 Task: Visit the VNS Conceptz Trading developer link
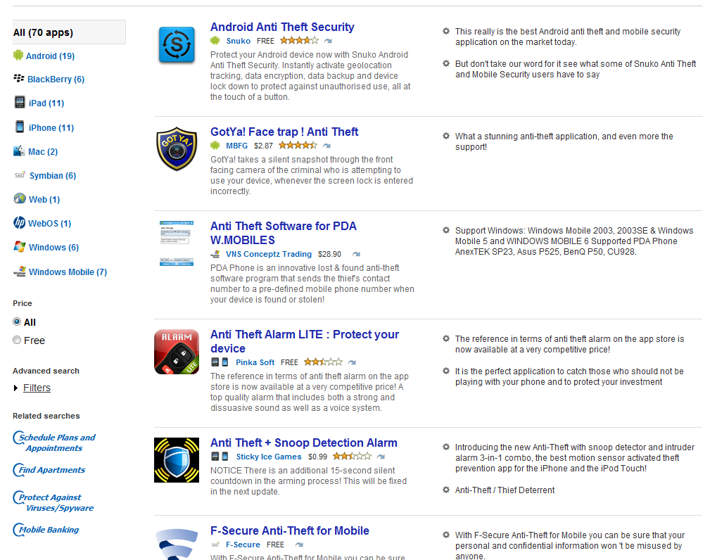pos(268,254)
